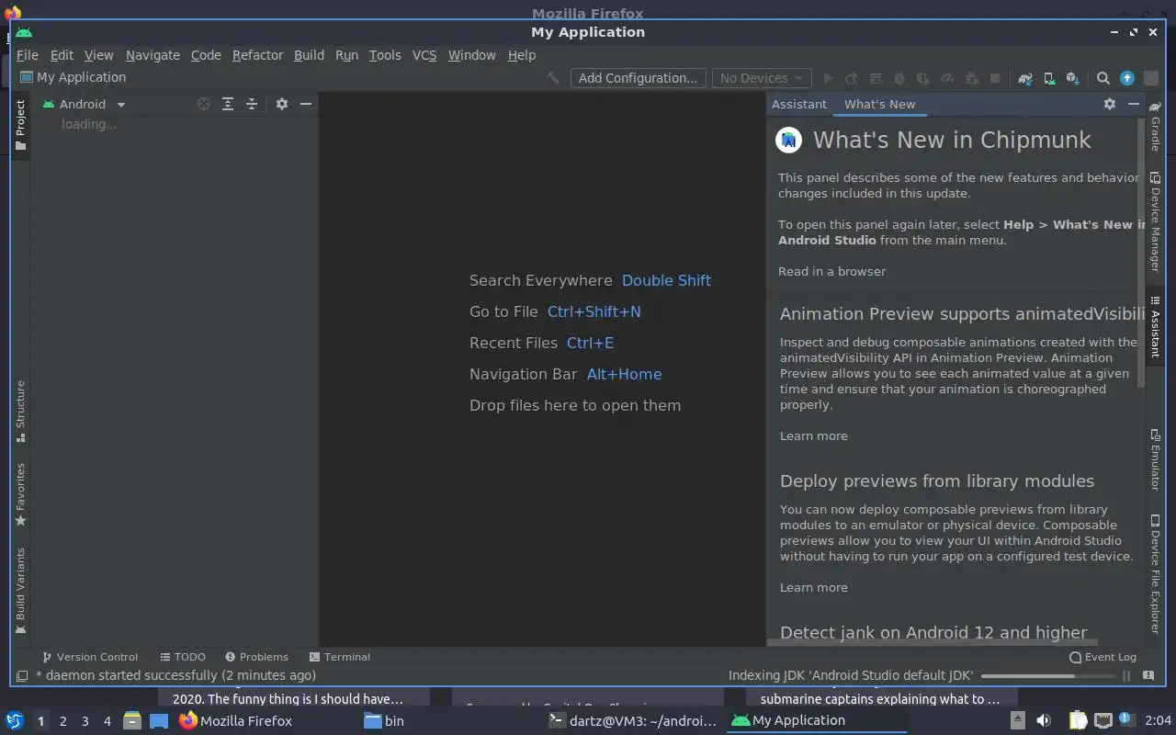The width and height of the screenshot is (1176, 735).
Task: Select the What's New tab
Action: tap(879, 104)
